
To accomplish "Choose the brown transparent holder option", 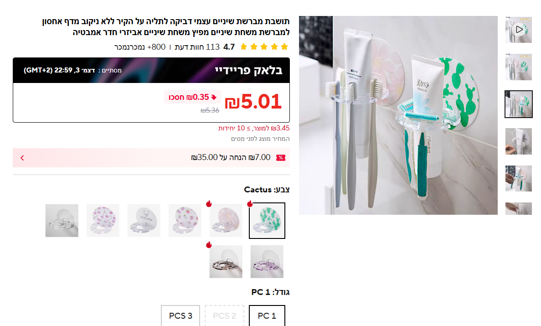I will pos(226,262).
